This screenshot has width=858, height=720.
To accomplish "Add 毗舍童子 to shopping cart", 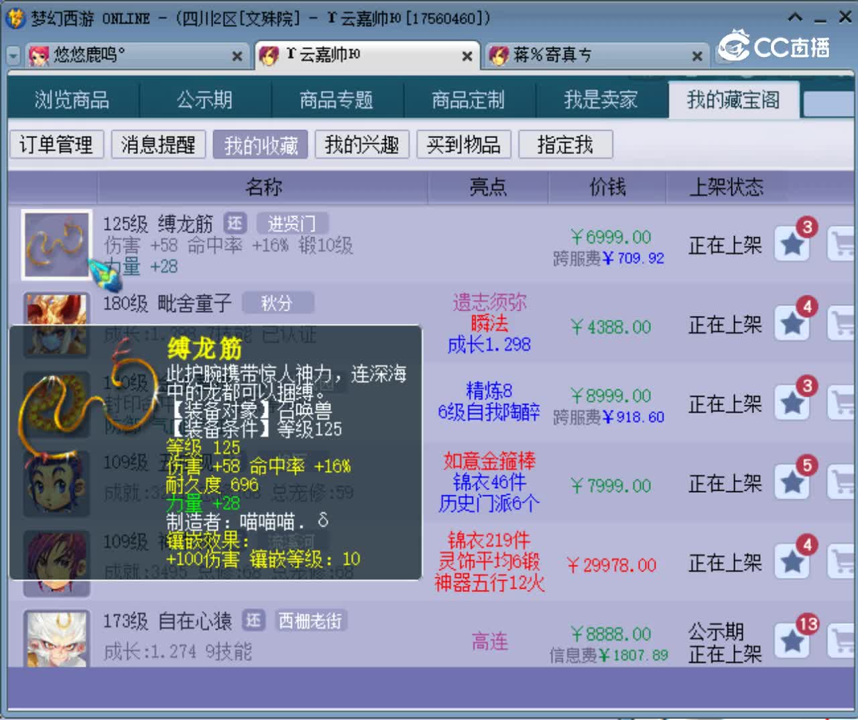I will pyautogui.click(x=843, y=324).
